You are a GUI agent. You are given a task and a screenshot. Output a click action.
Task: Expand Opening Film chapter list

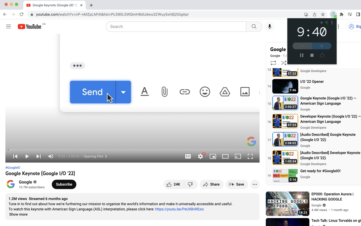point(95,156)
